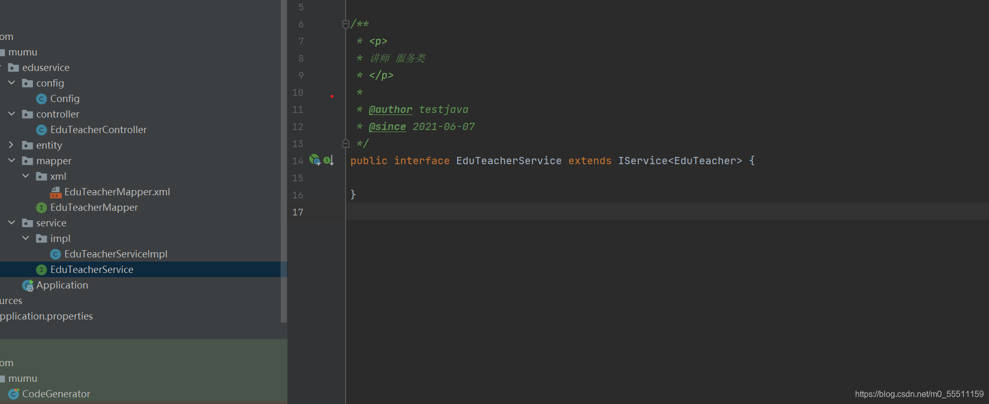
Task: Collapse the config folder
Action: point(11,83)
